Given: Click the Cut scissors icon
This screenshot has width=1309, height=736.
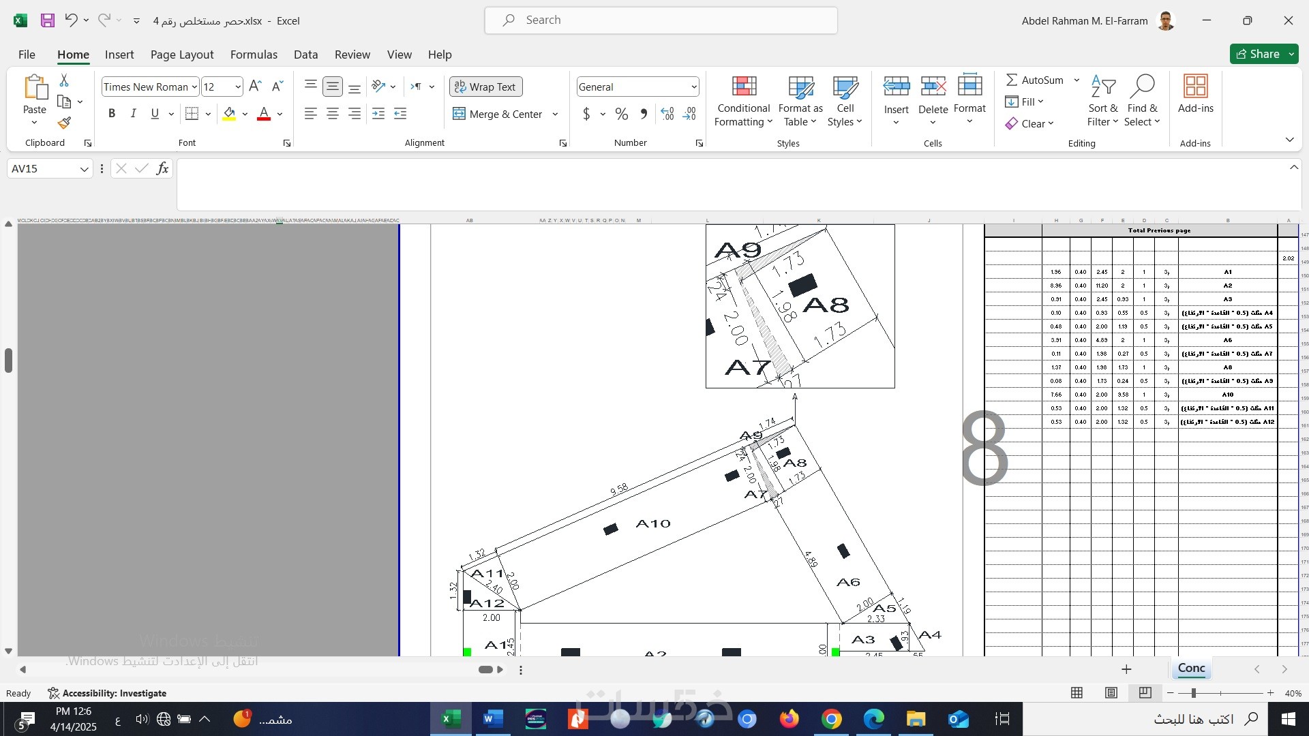Looking at the screenshot, I should [x=64, y=80].
